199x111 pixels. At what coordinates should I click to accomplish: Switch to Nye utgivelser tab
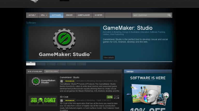click(x=35, y=71)
